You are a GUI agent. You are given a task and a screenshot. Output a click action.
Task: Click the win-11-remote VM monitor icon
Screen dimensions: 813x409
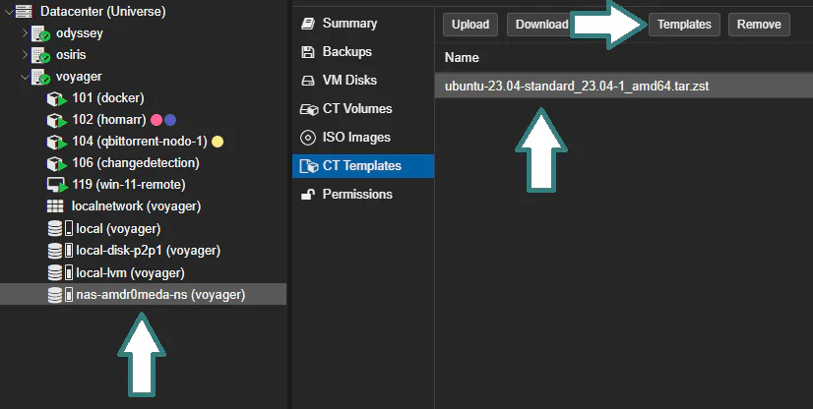click(x=57, y=185)
